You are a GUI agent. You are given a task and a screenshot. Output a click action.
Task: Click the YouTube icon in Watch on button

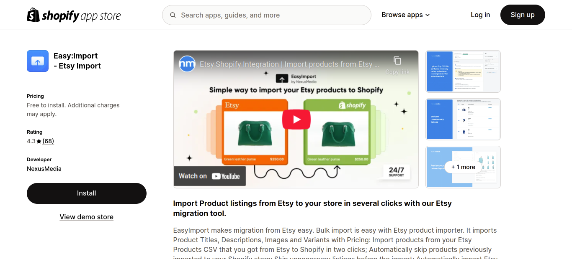216,176
